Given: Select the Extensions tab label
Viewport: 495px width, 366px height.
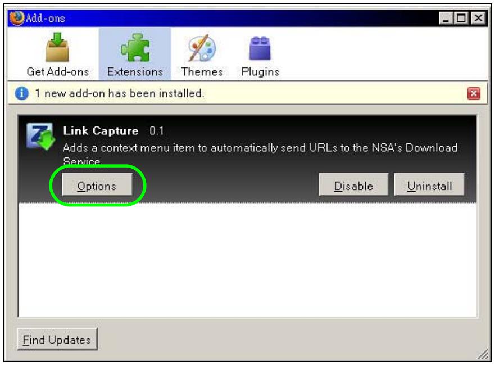Looking at the screenshot, I should [135, 72].
